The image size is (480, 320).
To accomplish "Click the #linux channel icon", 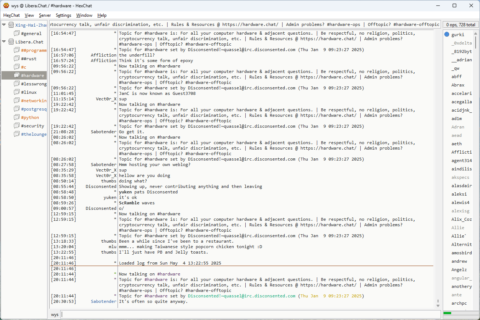I will pyautogui.click(x=17, y=92).
